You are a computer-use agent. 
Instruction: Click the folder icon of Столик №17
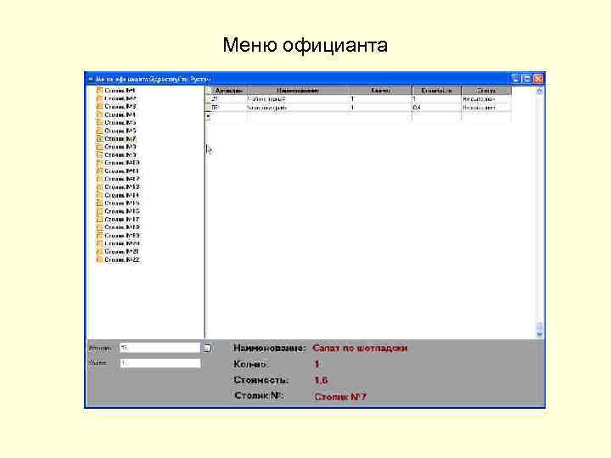coord(99,220)
